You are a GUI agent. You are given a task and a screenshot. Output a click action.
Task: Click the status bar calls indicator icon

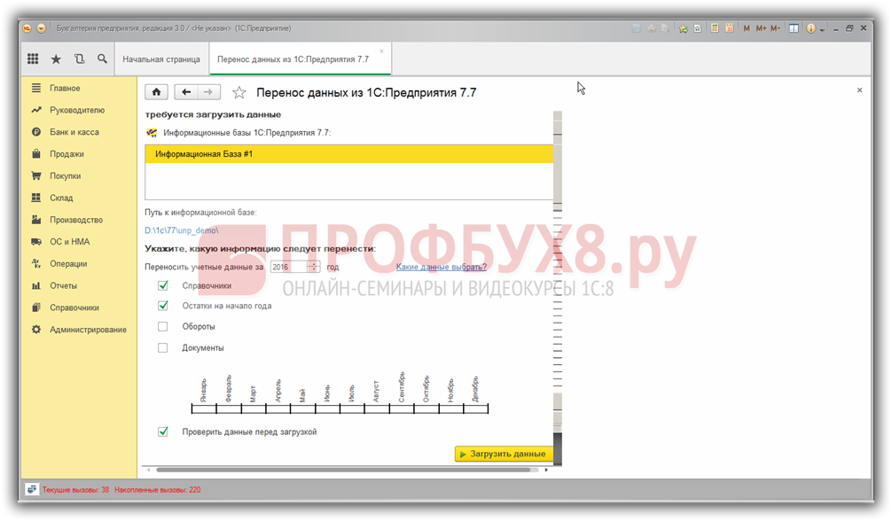click(32, 489)
